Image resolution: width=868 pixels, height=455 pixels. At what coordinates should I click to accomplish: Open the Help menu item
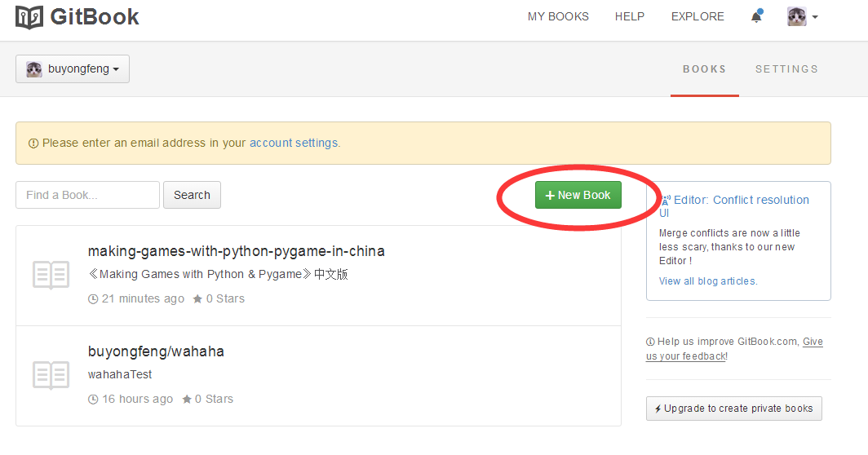pyautogui.click(x=630, y=16)
